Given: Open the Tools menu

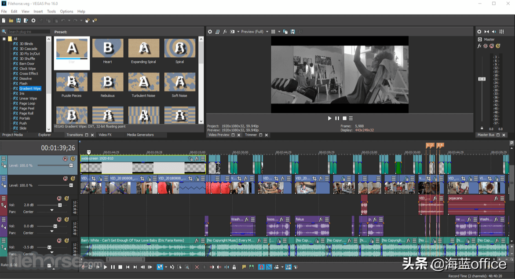Looking at the screenshot, I should (x=51, y=11).
